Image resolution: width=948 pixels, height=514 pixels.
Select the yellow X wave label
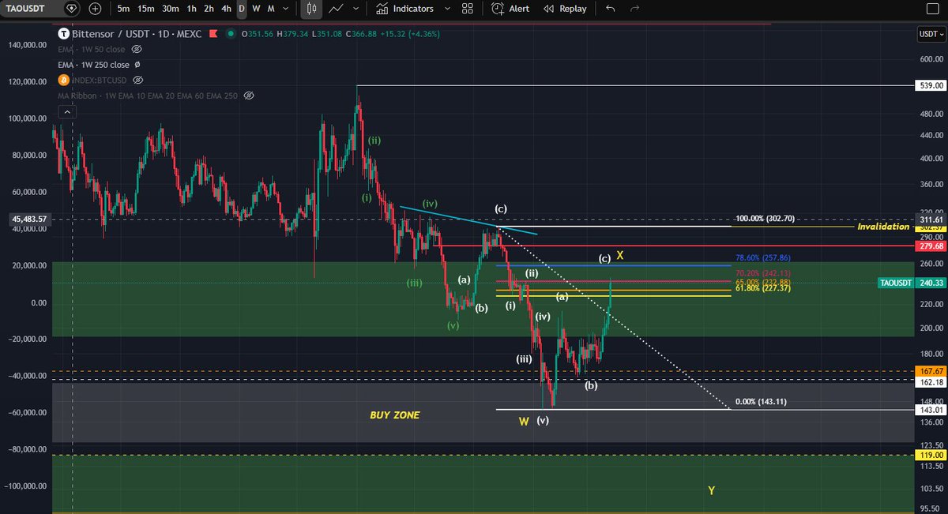[620, 255]
